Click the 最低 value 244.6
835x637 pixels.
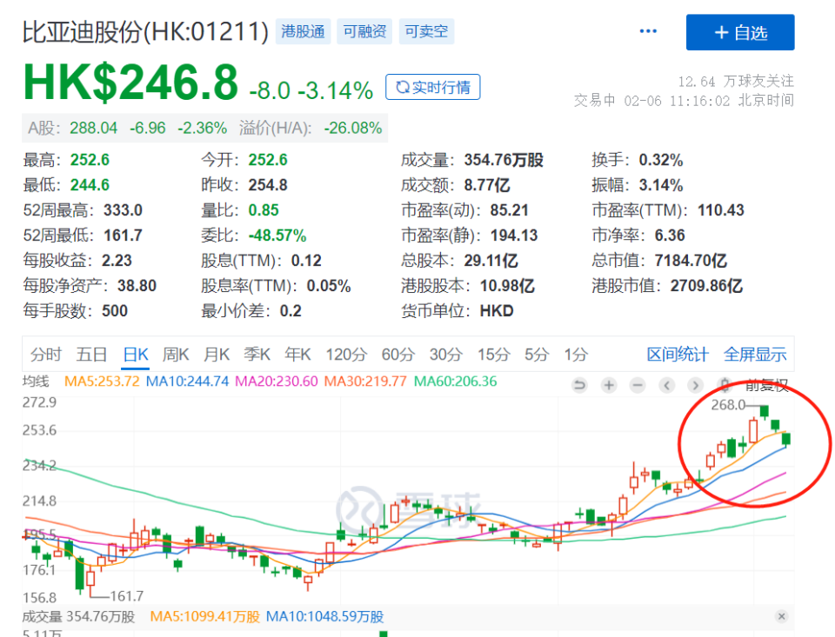pyautogui.click(x=90, y=184)
